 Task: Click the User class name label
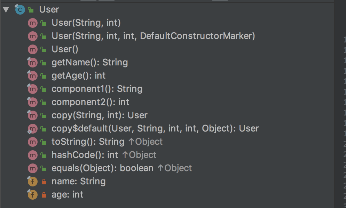(x=49, y=10)
